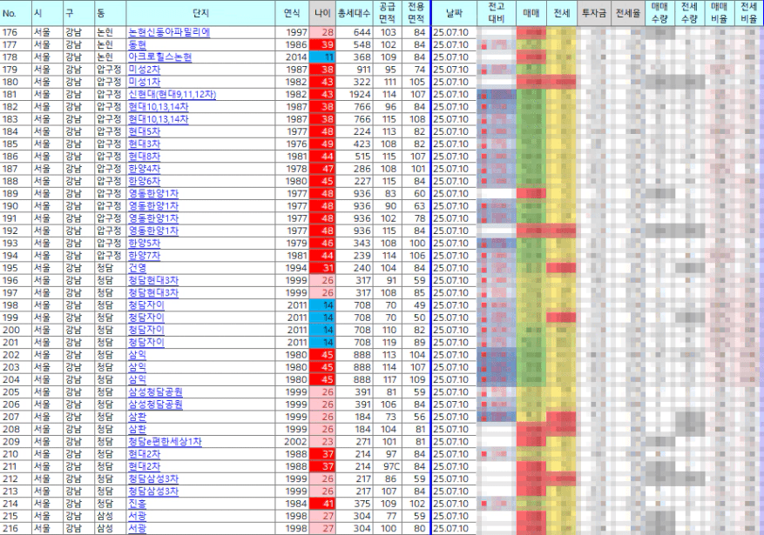Select the No. column header
Image resolution: width=764 pixels, height=535 pixels.
(16, 13)
